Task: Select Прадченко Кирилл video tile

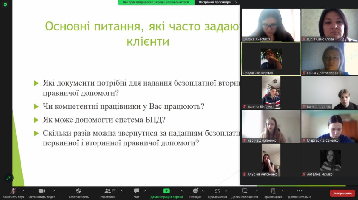Action: pyautogui.click(x=271, y=59)
